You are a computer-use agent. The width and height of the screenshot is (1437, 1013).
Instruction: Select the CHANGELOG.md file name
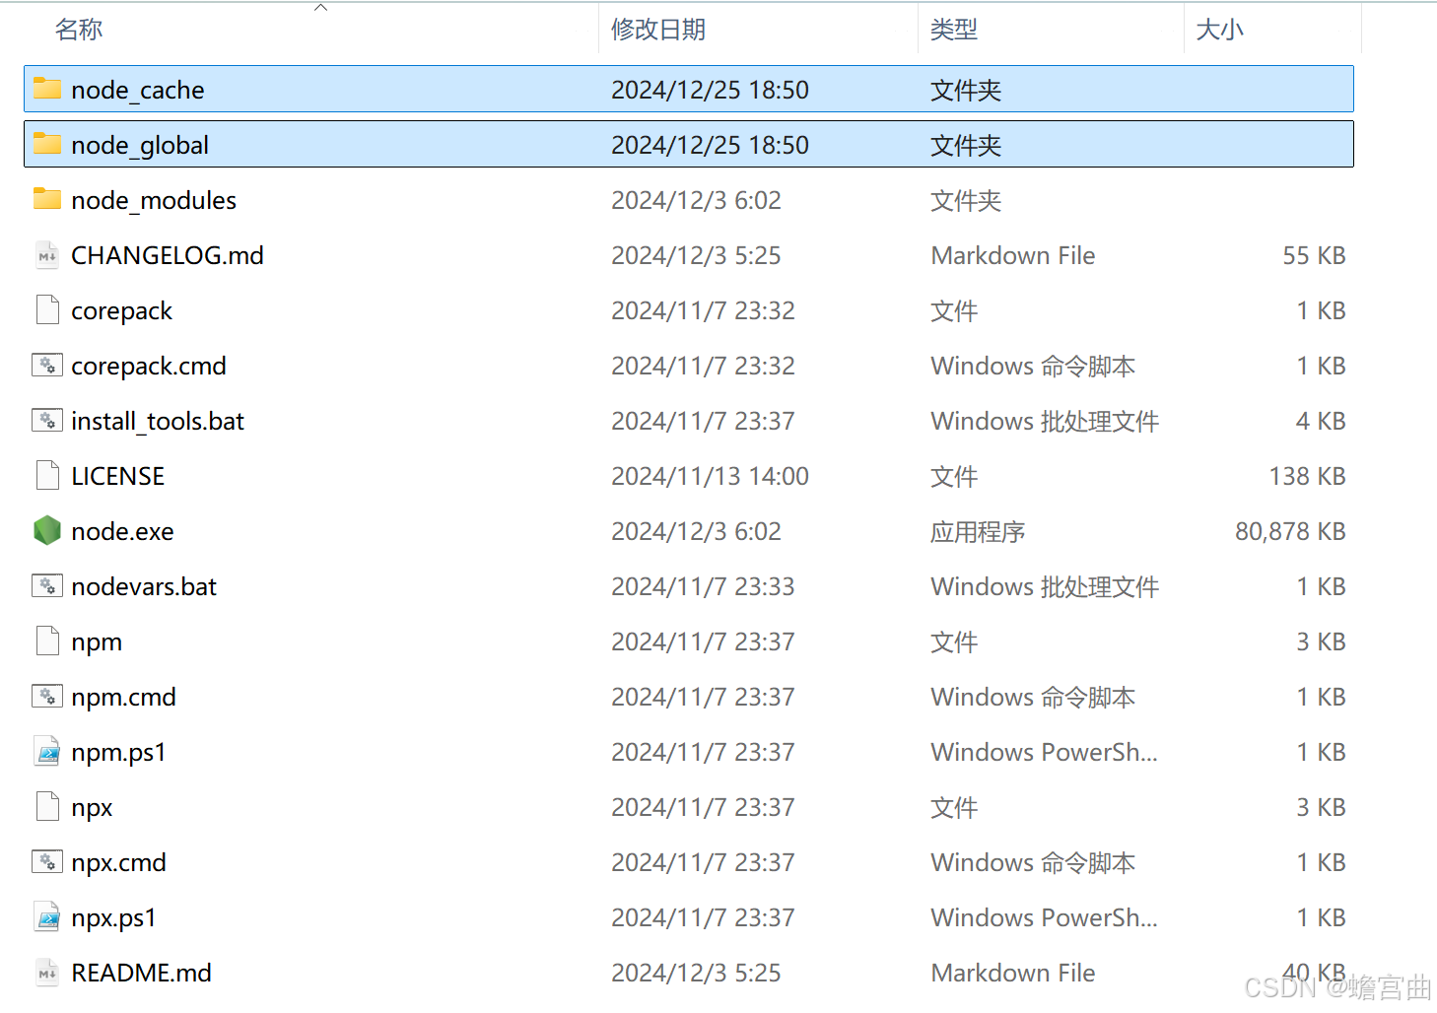[x=168, y=255]
